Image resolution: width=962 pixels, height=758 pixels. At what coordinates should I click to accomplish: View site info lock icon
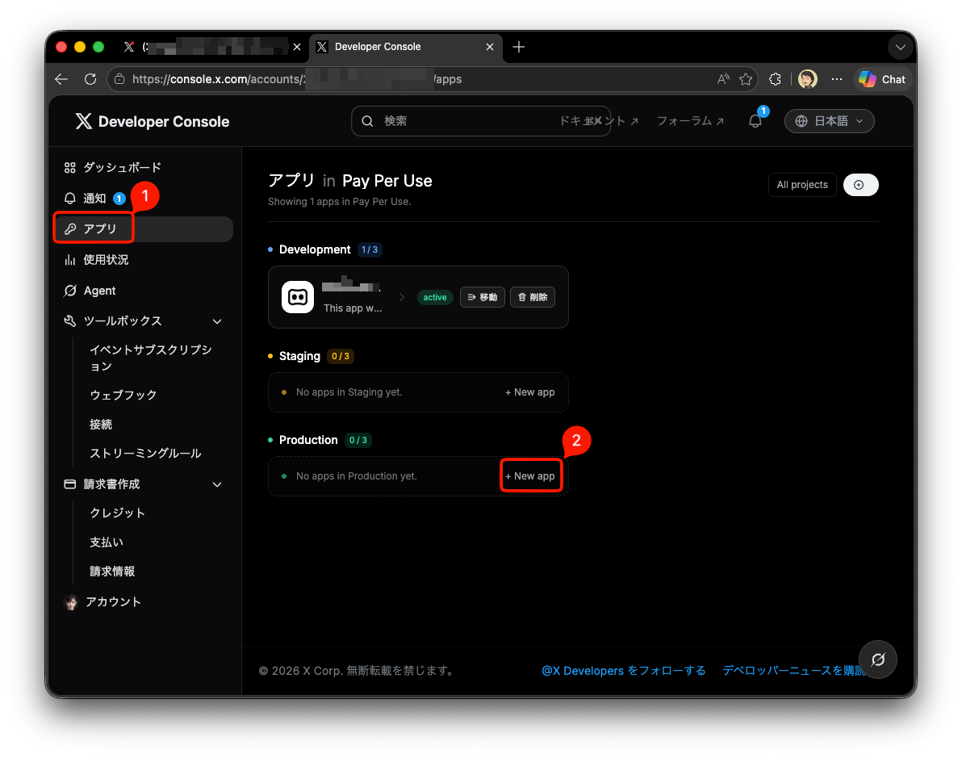[x=119, y=79]
